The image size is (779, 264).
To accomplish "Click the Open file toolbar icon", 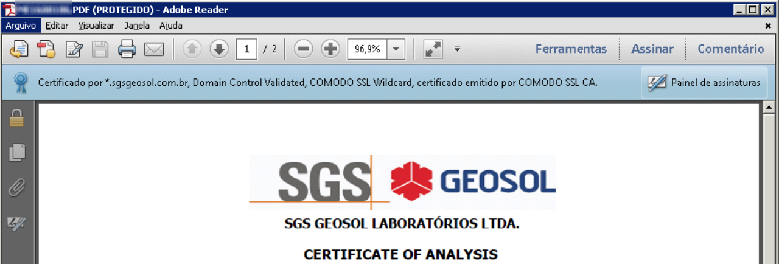I will click(19, 49).
